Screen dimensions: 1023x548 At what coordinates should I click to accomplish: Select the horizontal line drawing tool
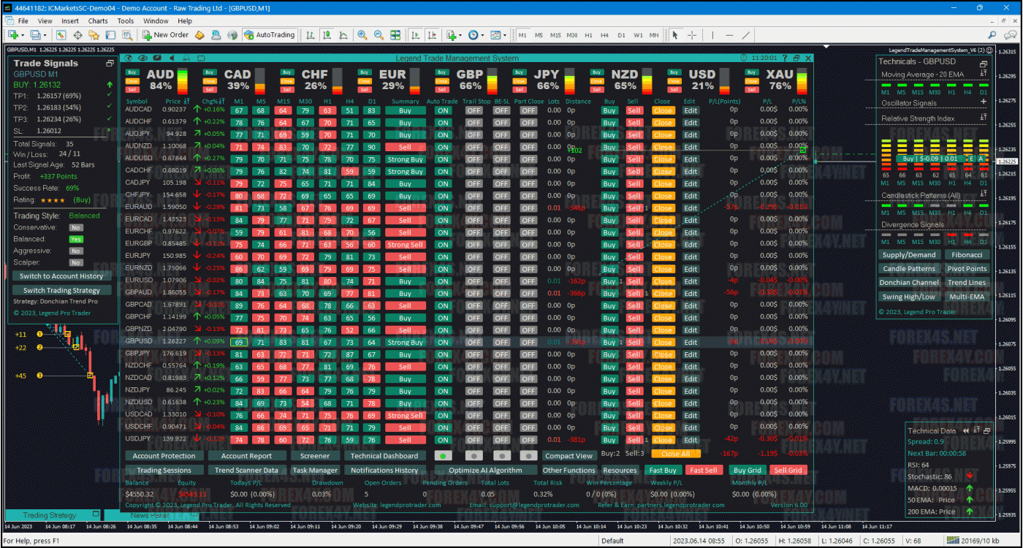[729, 34]
